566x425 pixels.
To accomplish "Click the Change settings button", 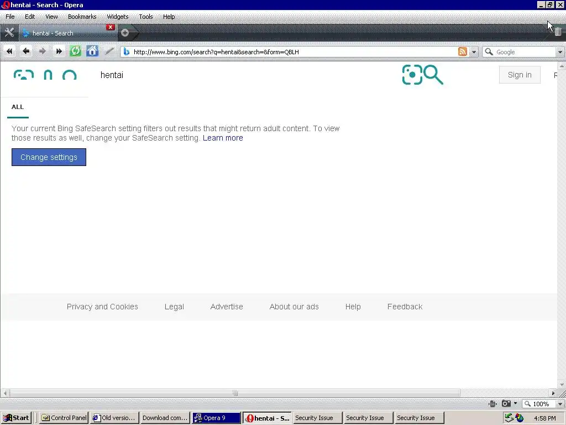I will pos(49,157).
